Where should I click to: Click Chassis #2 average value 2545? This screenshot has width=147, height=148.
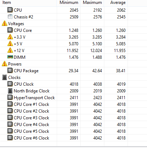pos(121,17)
